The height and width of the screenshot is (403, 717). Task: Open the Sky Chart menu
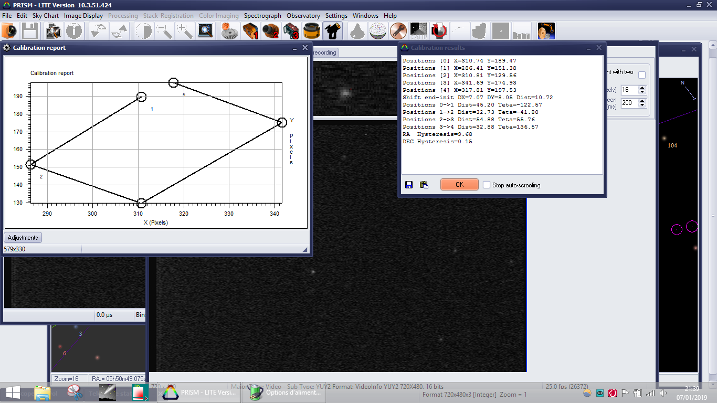(x=46, y=16)
